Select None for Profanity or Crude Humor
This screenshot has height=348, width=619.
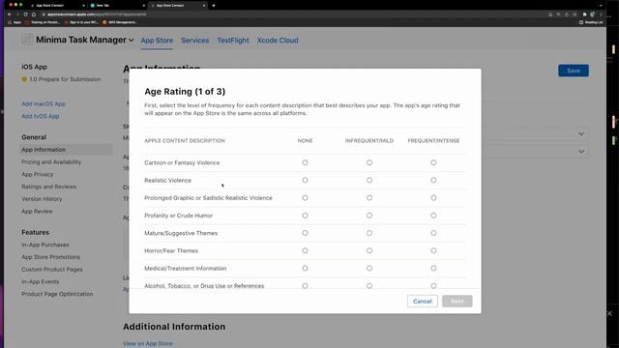coord(305,216)
